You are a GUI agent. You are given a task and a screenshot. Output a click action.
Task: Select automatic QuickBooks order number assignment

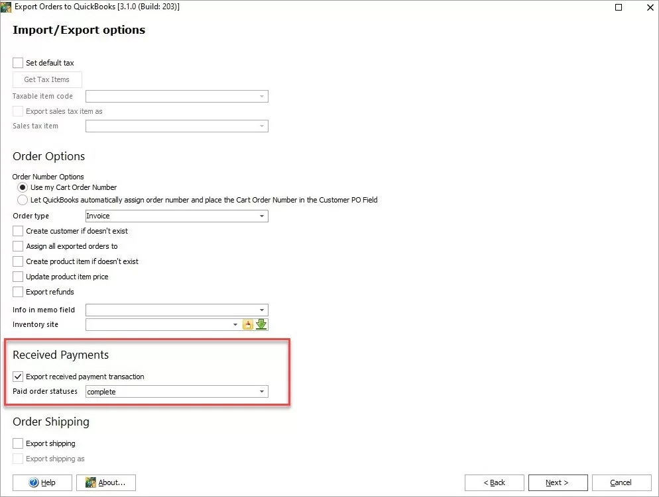coord(22,199)
